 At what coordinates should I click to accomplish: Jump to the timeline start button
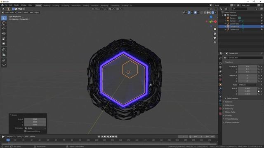pyautogui.click(x=102, y=137)
